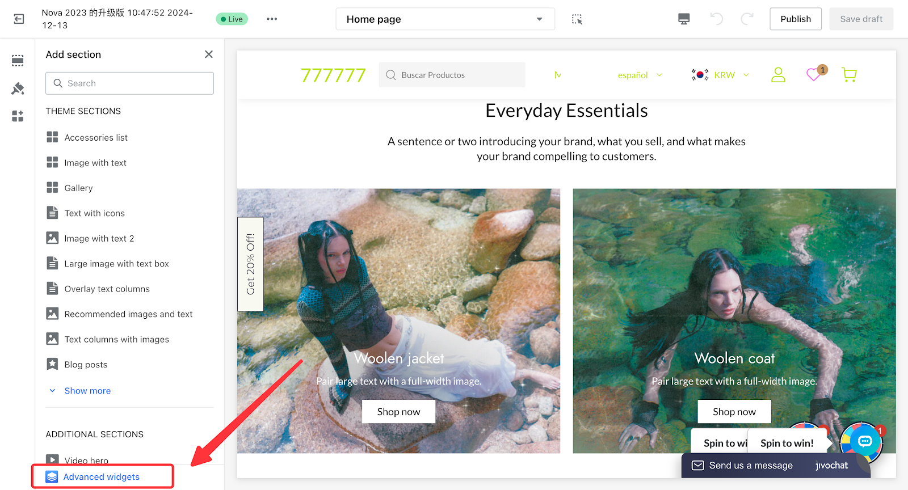This screenshot has width=908, height=490.
Task: Select Advanced widgets in additional sections
Action: tap(102, 477)
